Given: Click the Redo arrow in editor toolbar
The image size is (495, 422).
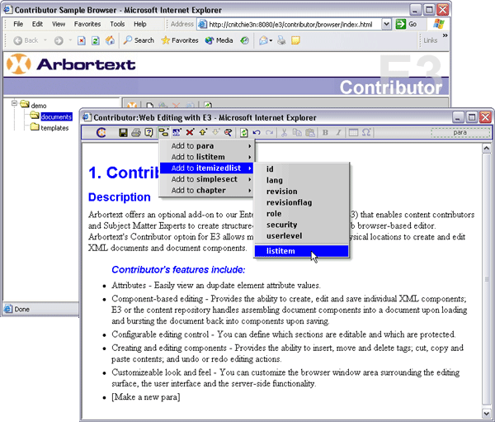Looking at the screenshot, I should click(269, 132).
